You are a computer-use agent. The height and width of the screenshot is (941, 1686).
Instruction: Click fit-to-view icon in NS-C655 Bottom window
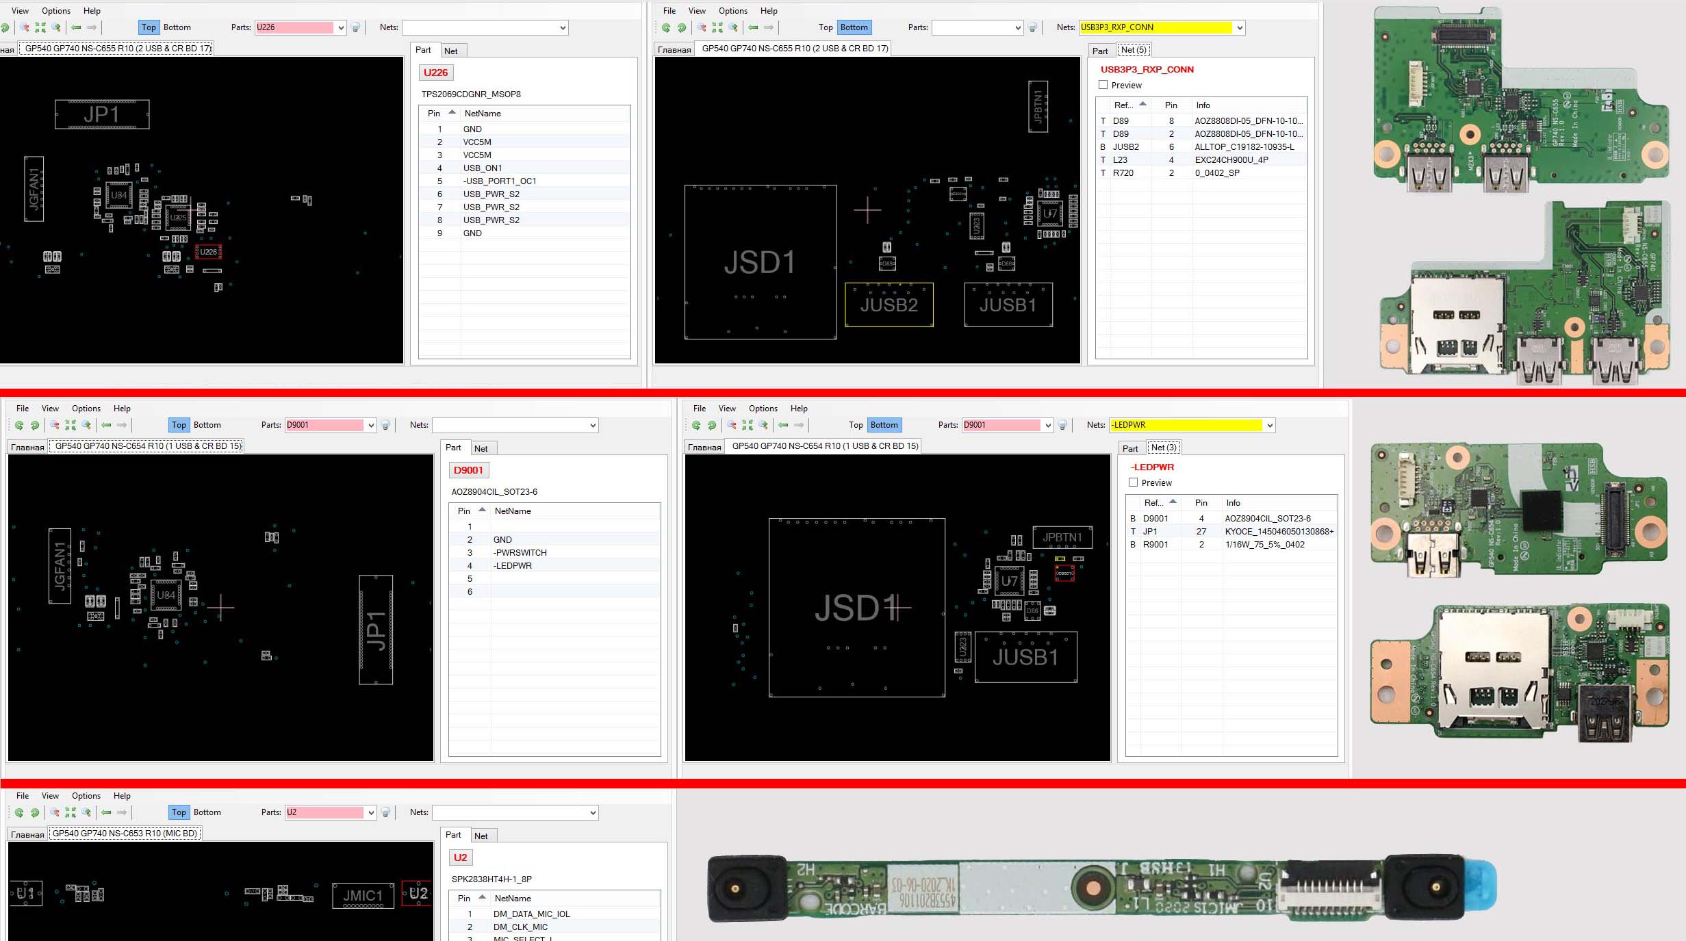click(717, 27)
